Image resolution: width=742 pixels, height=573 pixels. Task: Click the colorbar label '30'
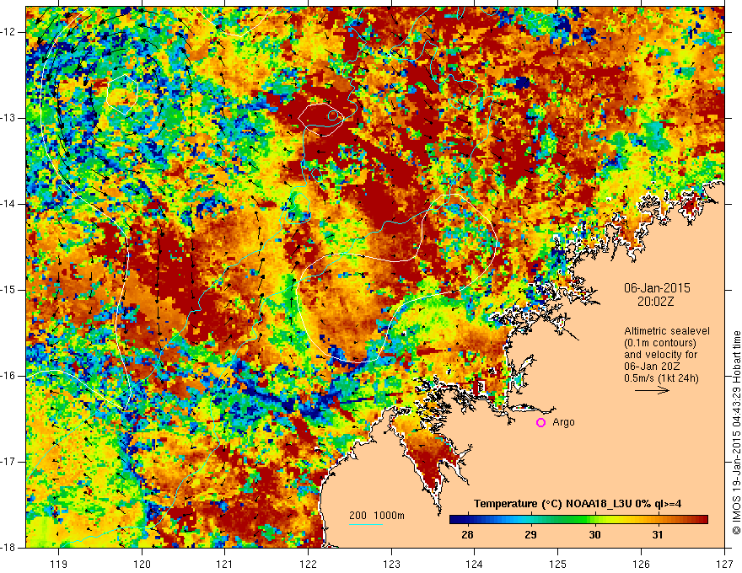(x=594, y=535)
